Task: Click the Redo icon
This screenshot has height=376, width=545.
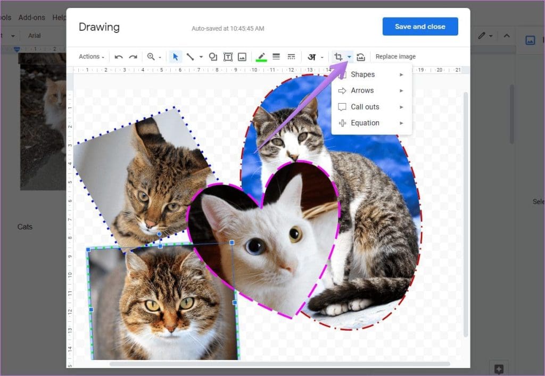Action: (x=131, y=56)
